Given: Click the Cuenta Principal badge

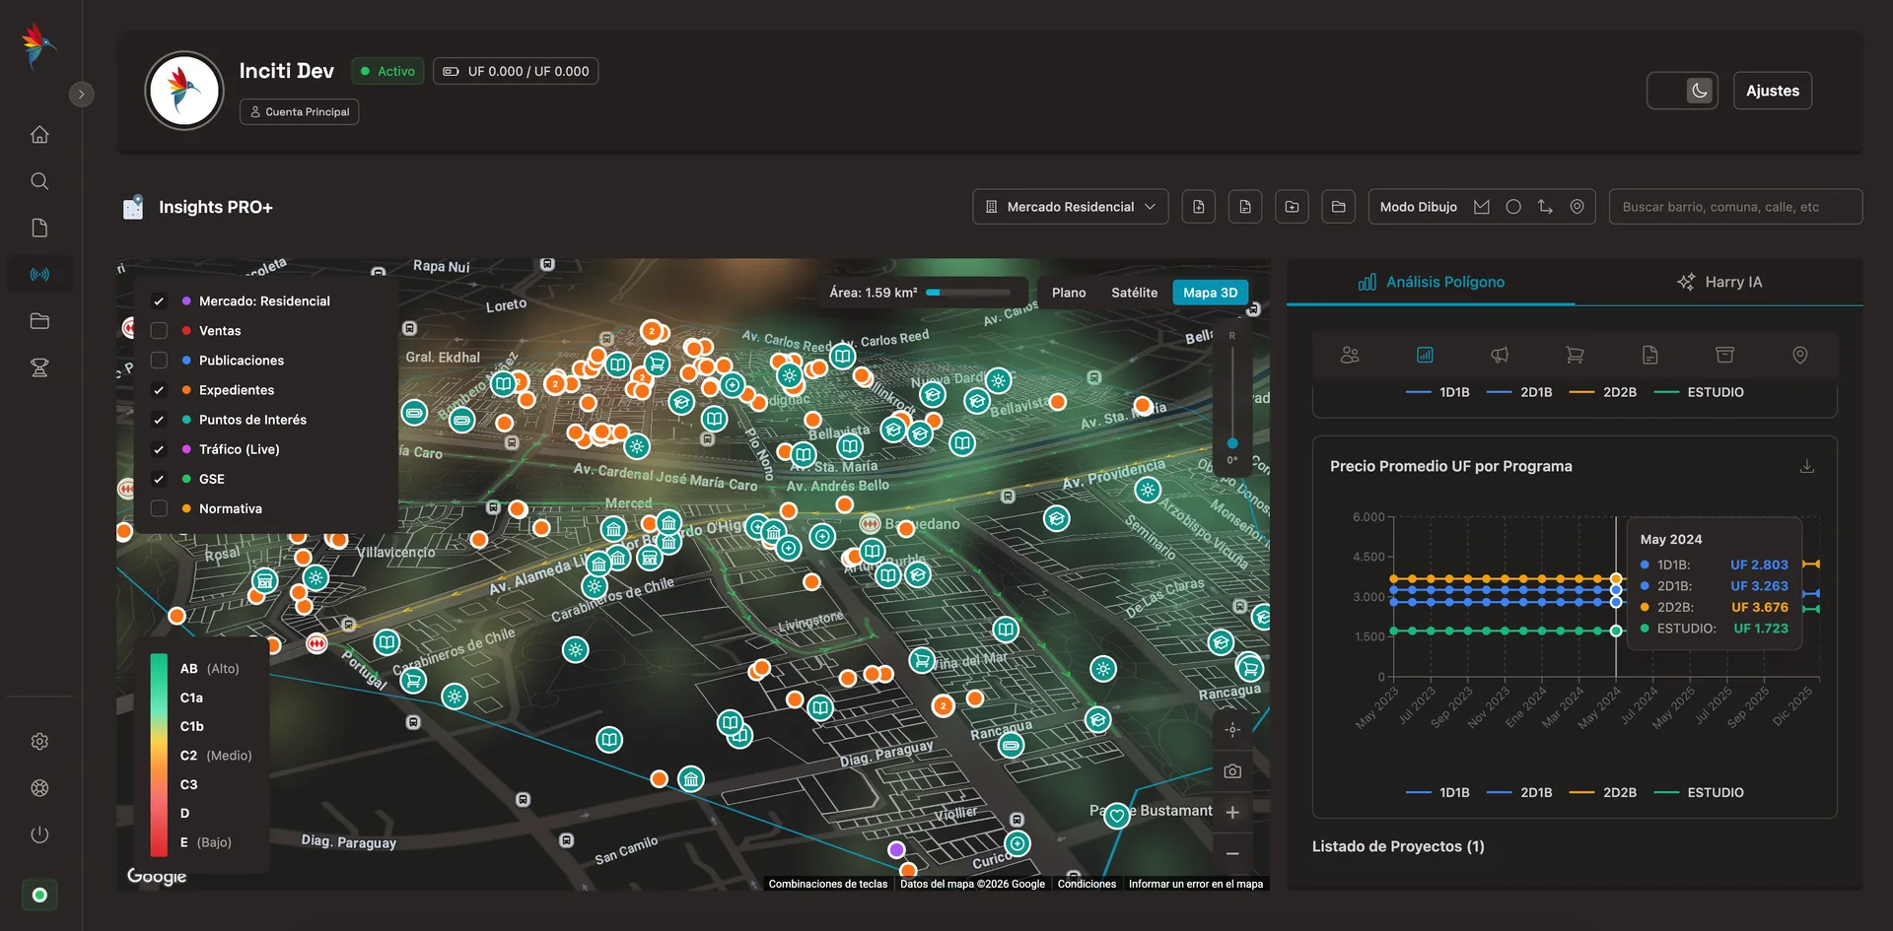Looking at the screenshot, I should coord(299,111).
